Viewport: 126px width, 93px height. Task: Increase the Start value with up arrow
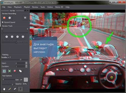pyautogui.click(x=26, y=63)
